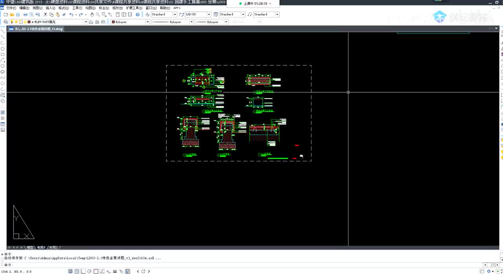503x274 pixels.
Task: Select the Insert image tool
Action: (3, 130)
